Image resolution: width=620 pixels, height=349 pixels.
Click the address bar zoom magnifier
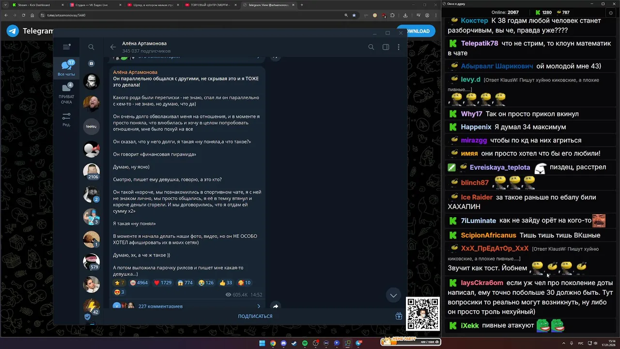click(x=346, y=15)
